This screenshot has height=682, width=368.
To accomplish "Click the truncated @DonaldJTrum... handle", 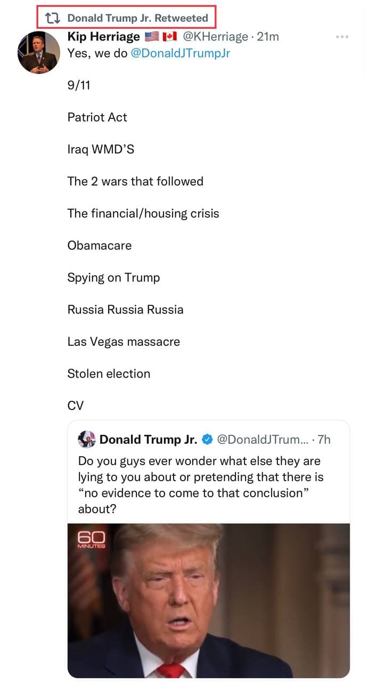I will 262,439.
